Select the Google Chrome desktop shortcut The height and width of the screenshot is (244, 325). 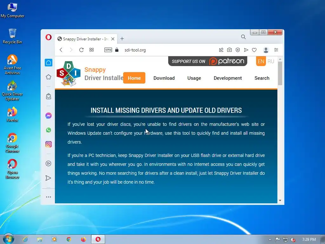pyautogui.click(x=12, y=143)
